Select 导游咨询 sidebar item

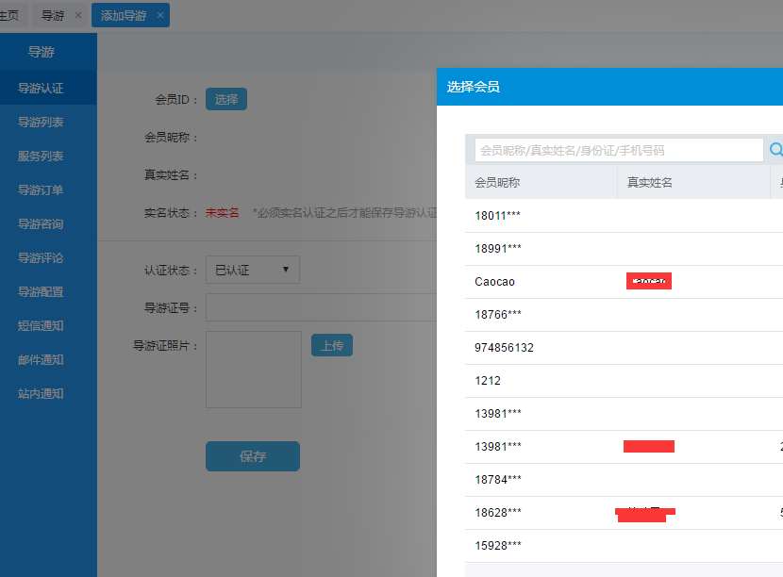pyautogui.click(x=41, y=223)
